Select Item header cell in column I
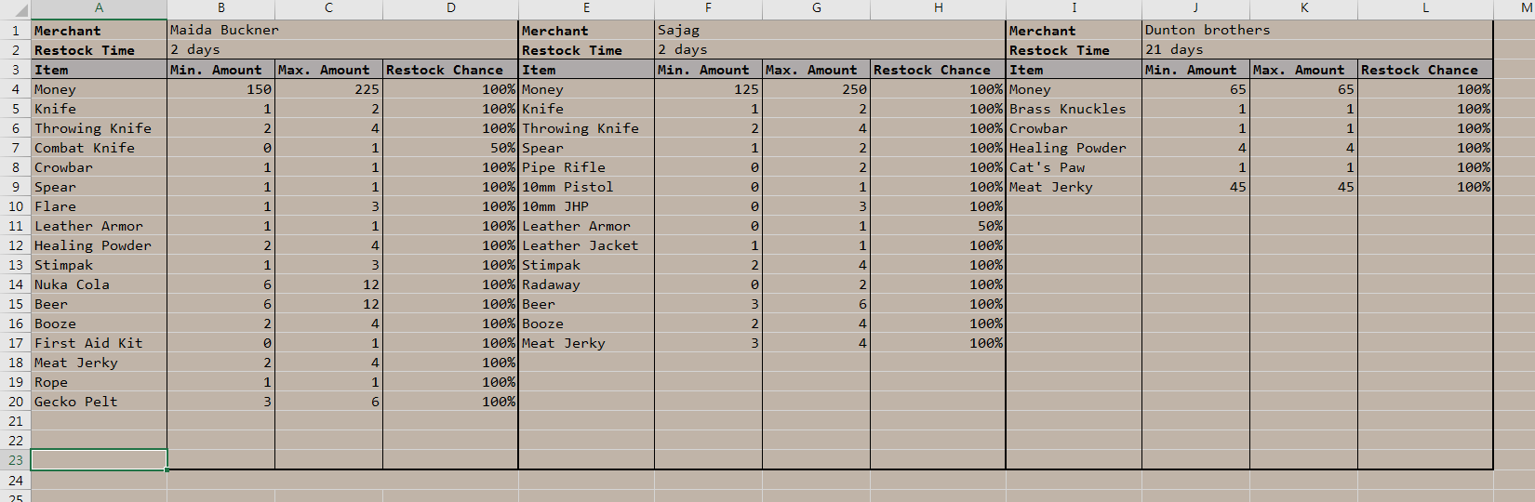This screenshot has width=1535, height=502. (x=1074, y=70)
